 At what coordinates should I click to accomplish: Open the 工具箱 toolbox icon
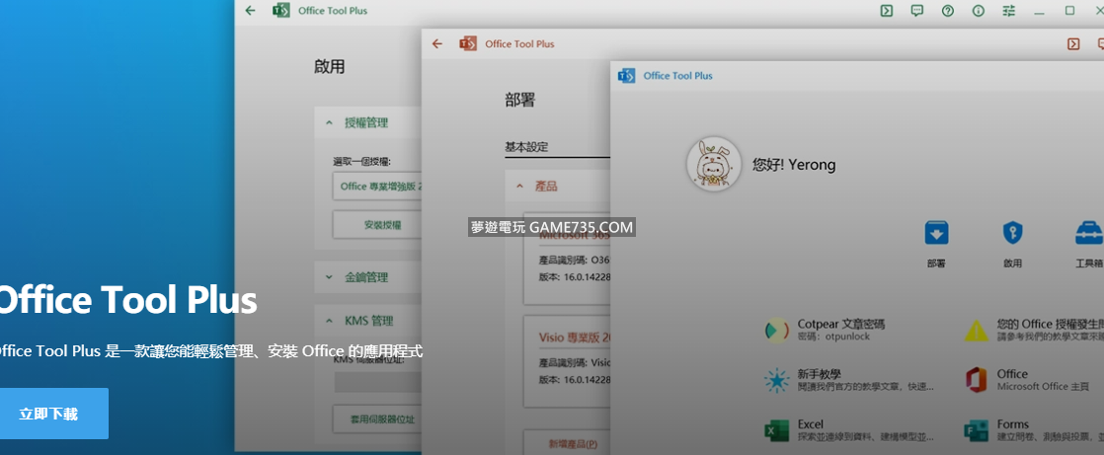[1089, 233]
